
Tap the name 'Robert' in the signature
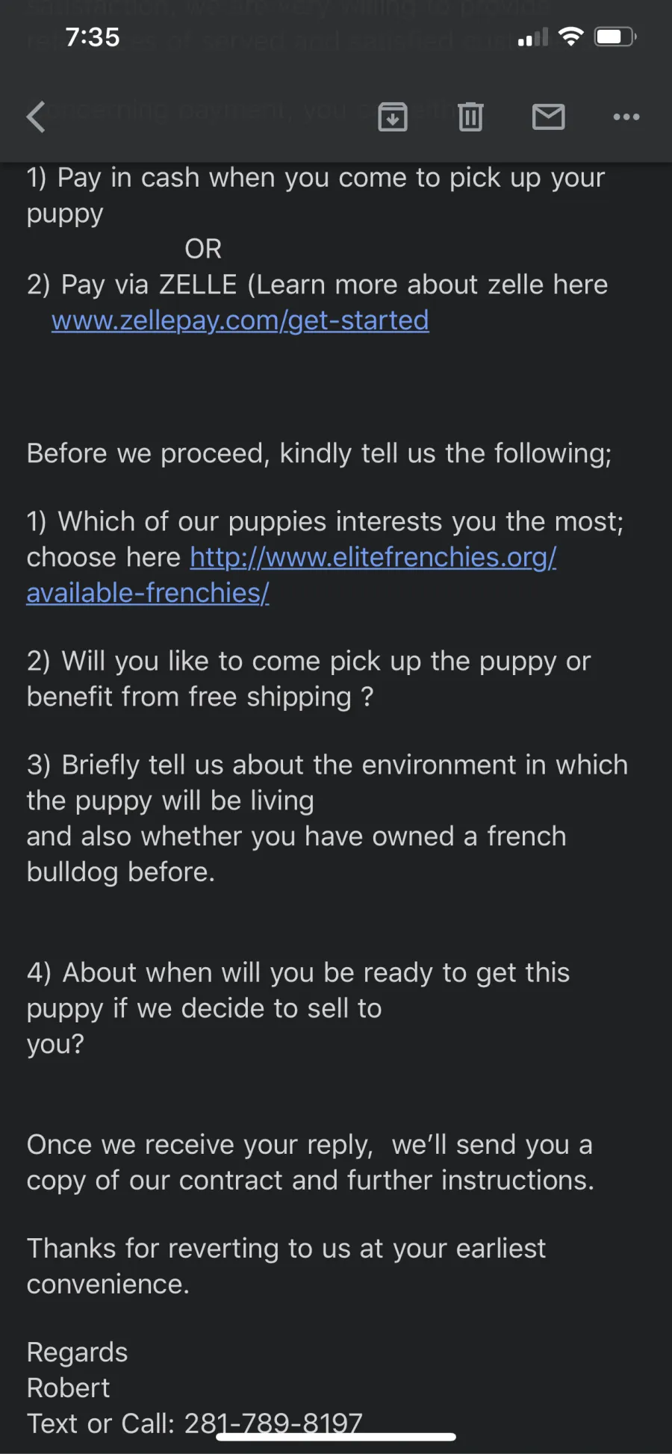pyautogui.click(x=69, y=1388)
